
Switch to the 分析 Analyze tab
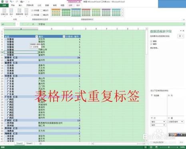click(x=70, y=5)
